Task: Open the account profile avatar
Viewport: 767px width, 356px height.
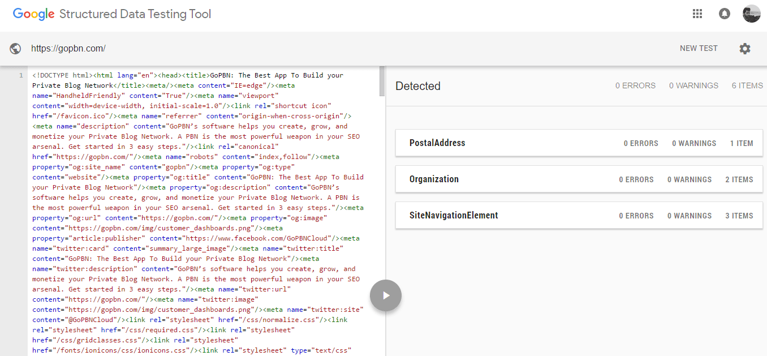Action: pyautogui.click(x=751, y=14)
